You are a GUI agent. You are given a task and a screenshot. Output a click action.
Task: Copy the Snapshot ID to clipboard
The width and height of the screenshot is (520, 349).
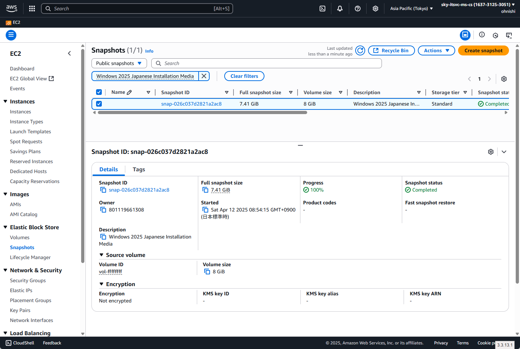click(x=103, y=190)
